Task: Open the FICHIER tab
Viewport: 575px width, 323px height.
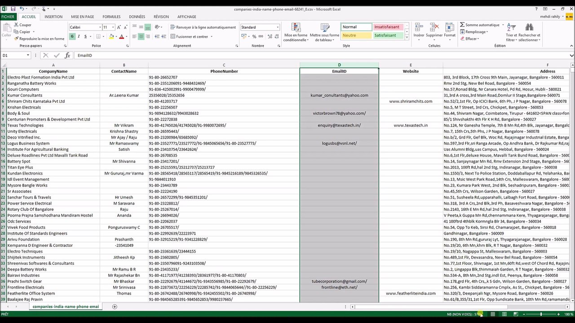Action: pos(8,17)
